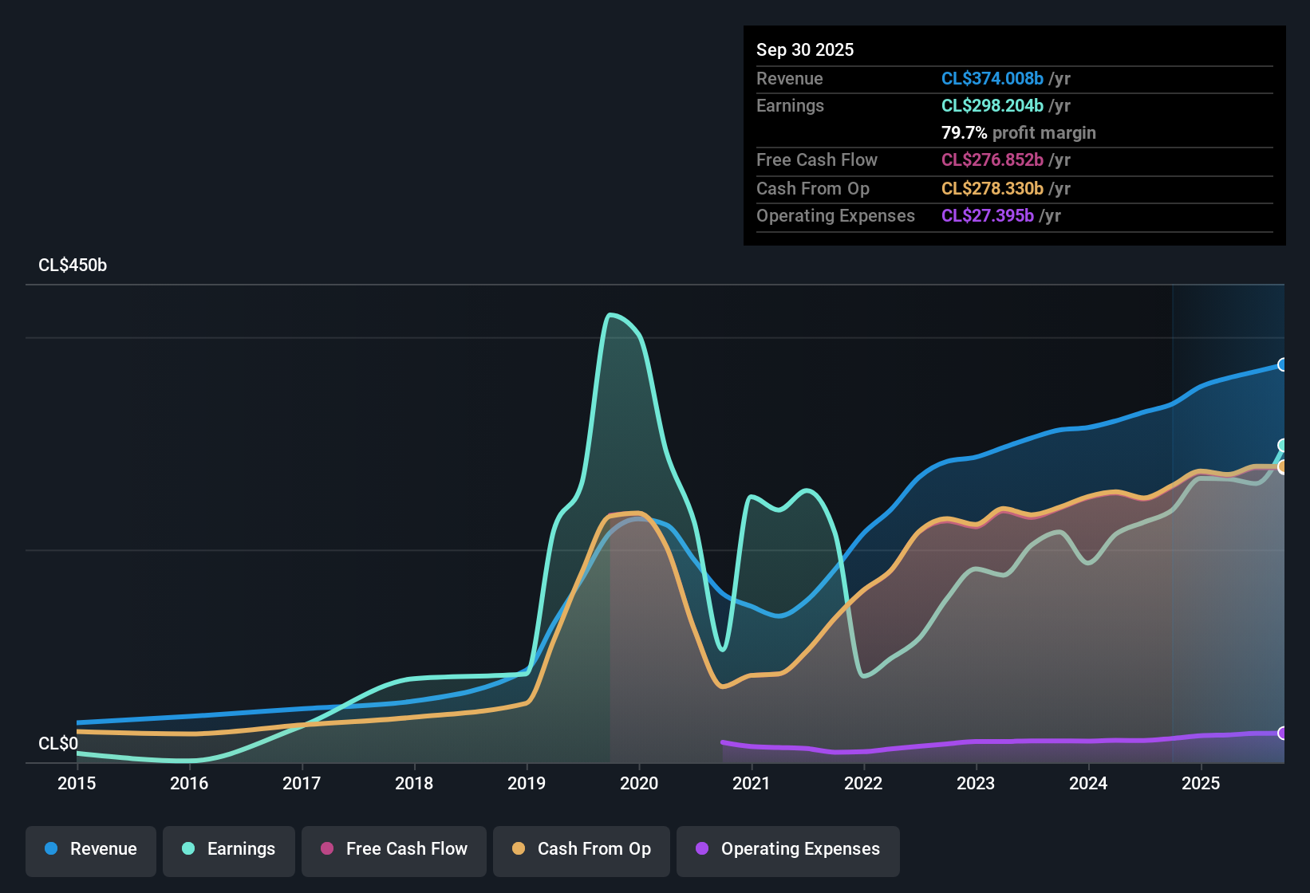The image size is (1310, 893).
Task: Click the Operating Expenses endpoint marker
Action: pyautogui.click(x=1283, y=734)
